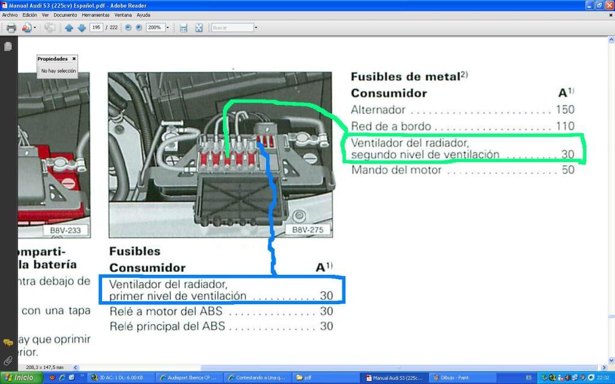
Task: Open the zoom percentage dropdown arrow
Action: pyautogui.click(x=168, y=28)
